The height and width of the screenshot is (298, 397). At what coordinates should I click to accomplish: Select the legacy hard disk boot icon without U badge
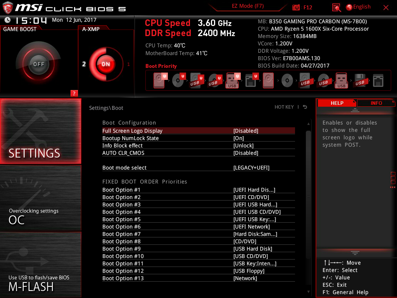pyautogui.click(x=268, y=80)
